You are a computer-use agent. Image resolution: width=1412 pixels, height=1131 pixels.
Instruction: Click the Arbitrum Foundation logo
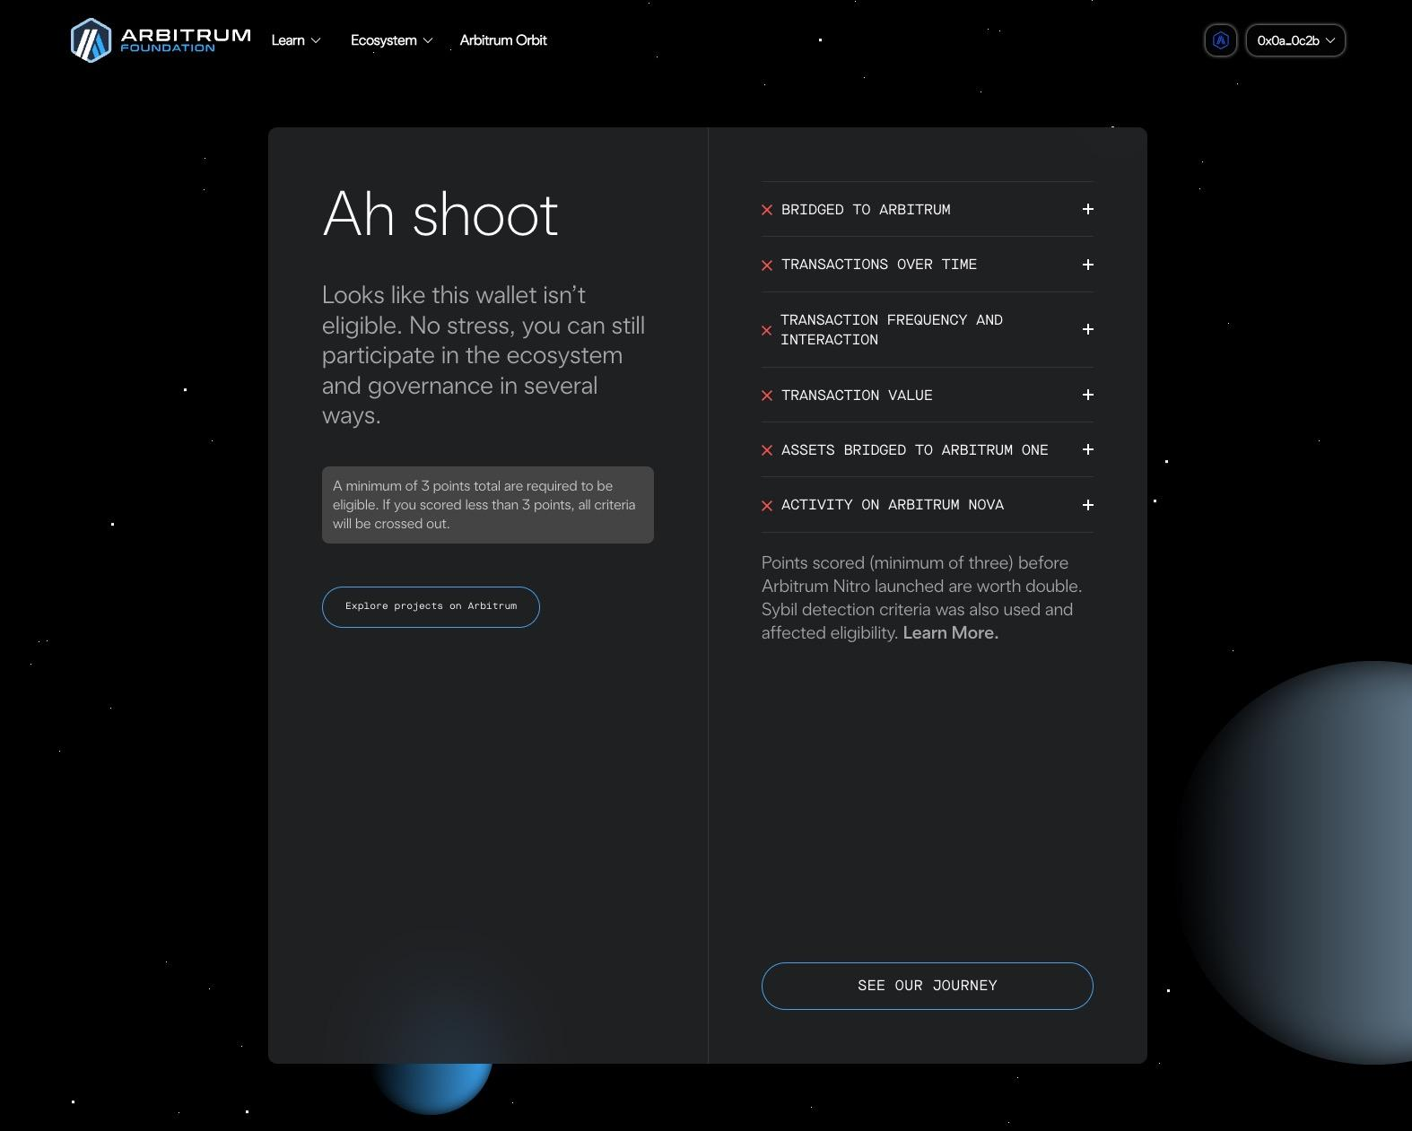pos(161,40)
